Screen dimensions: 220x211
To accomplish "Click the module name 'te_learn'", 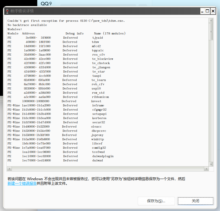I will (x=99, y=80).
